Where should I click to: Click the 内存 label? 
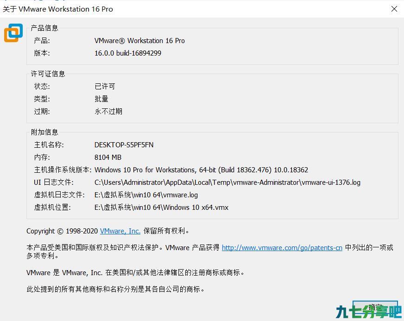42,157
